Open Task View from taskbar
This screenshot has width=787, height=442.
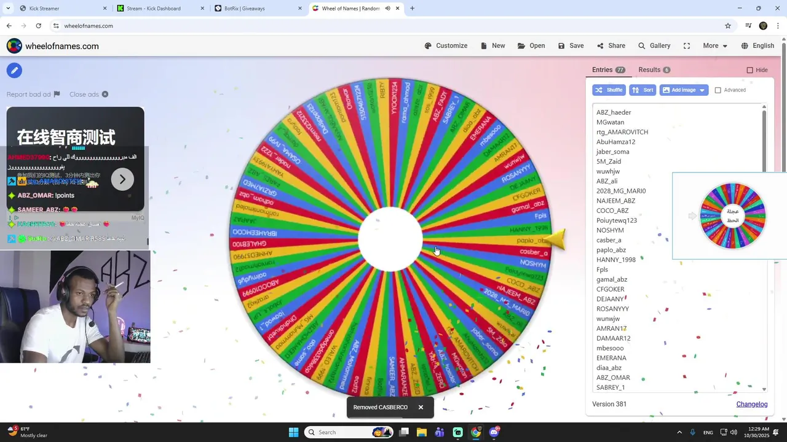(x=403, y=432)
